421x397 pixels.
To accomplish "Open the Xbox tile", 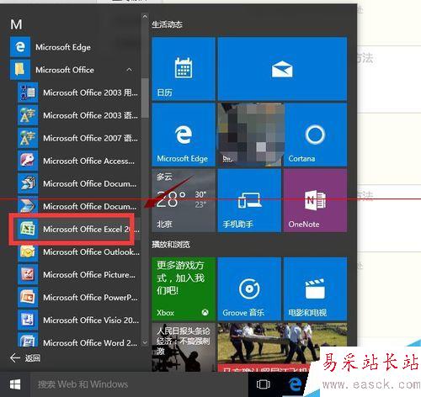I will tap(184, 288).
